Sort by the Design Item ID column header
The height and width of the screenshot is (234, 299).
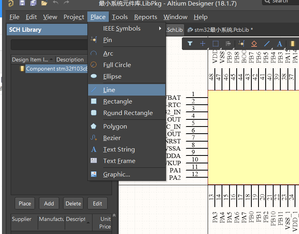pyautogui.click(x=33, y=59)
